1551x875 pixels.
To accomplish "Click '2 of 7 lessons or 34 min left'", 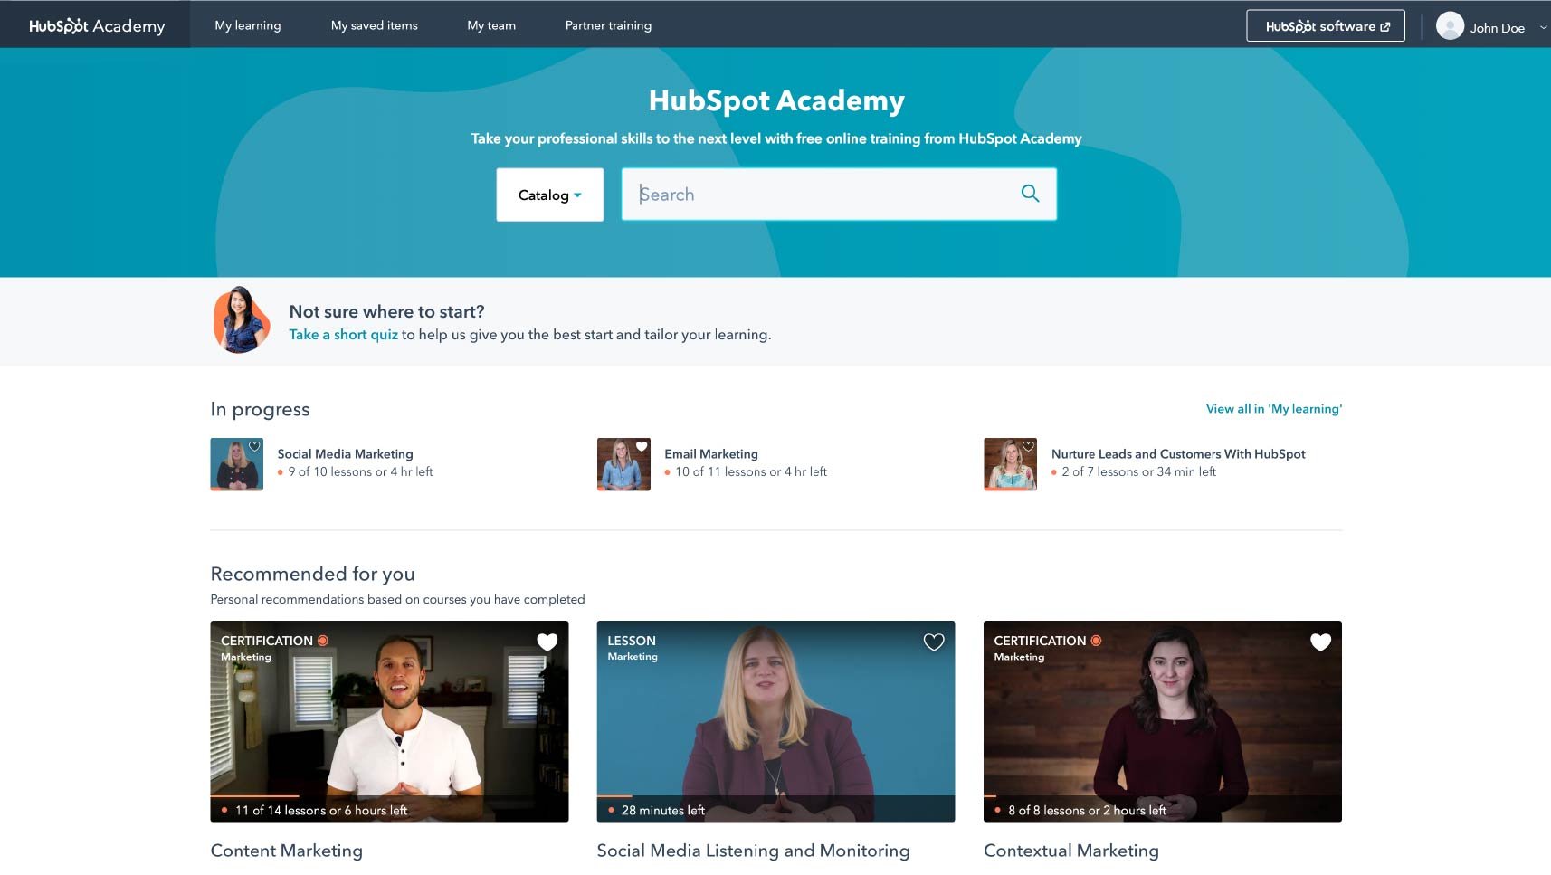I will (1138, 472).
